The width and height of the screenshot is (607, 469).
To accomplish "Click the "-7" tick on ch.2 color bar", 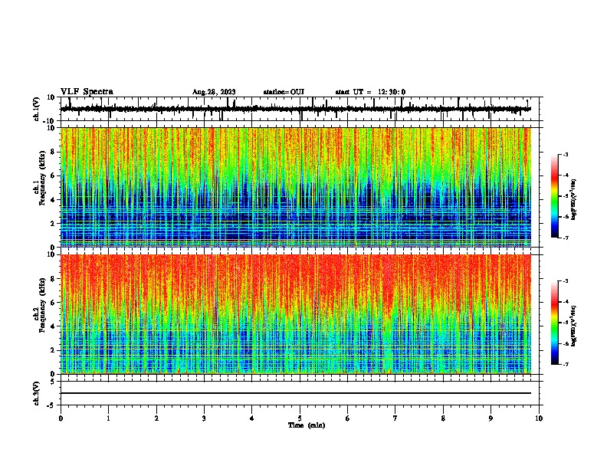I will tap(566, 365).
